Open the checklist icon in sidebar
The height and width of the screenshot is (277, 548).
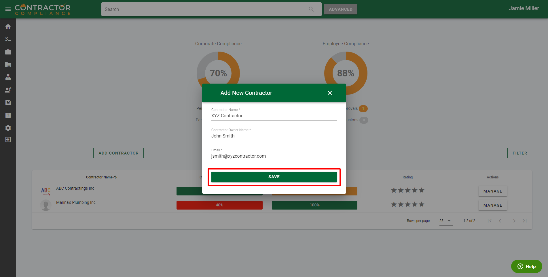tap(8, 39)
